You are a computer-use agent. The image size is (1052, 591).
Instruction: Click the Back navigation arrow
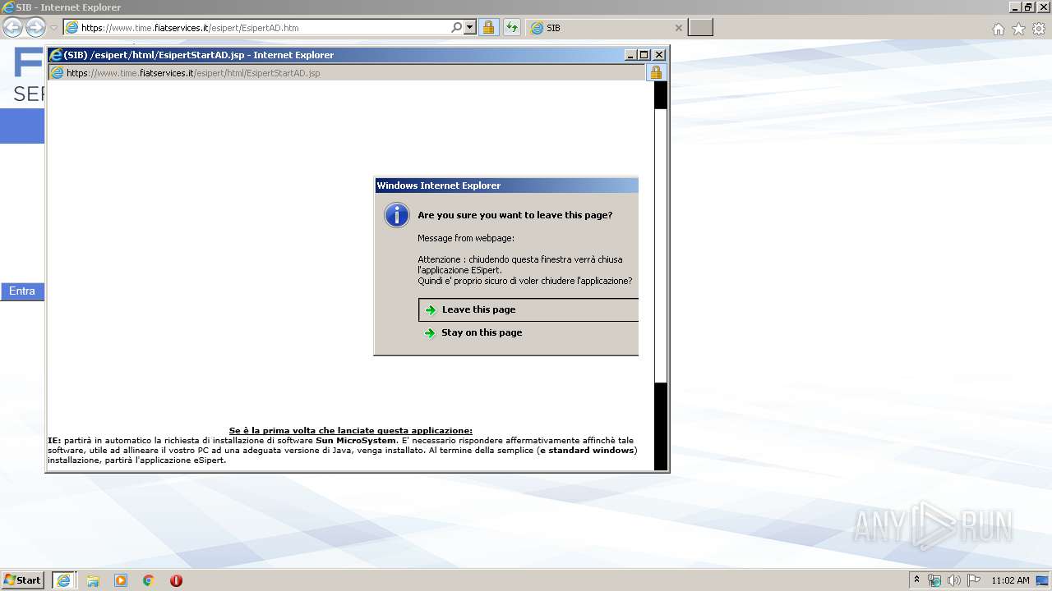pyautogui.click(x=12, y=28)
